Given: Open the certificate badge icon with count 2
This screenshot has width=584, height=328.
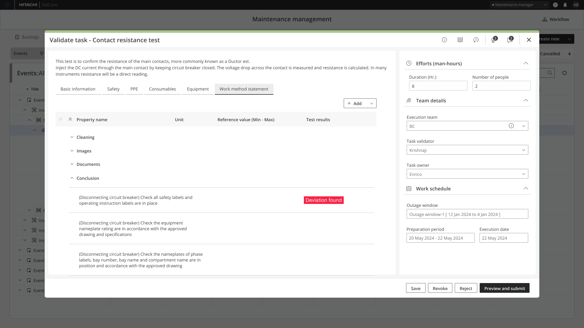Looking at the screenshot, I should 493,40.
